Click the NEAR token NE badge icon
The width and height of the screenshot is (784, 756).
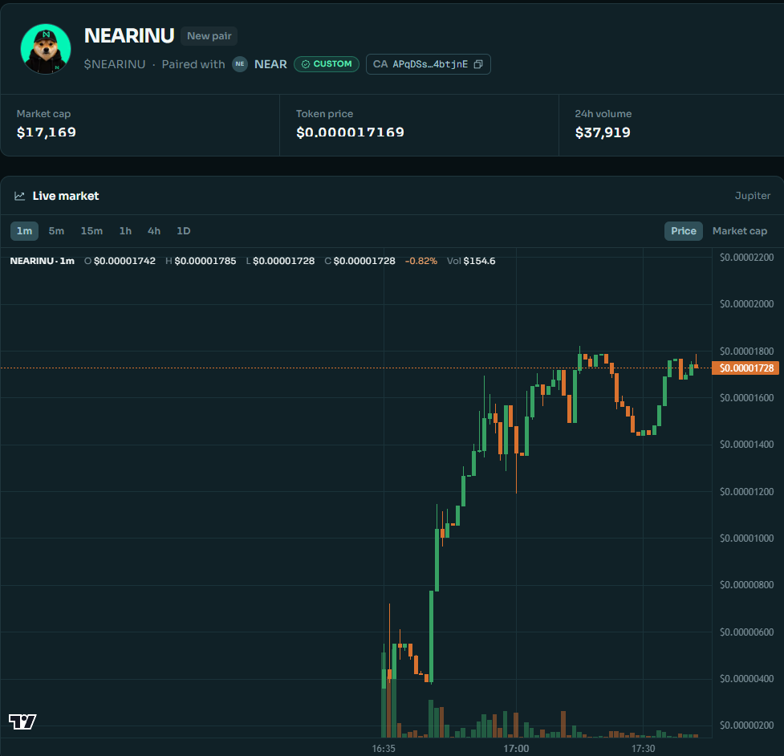click(x=240, y=64)
